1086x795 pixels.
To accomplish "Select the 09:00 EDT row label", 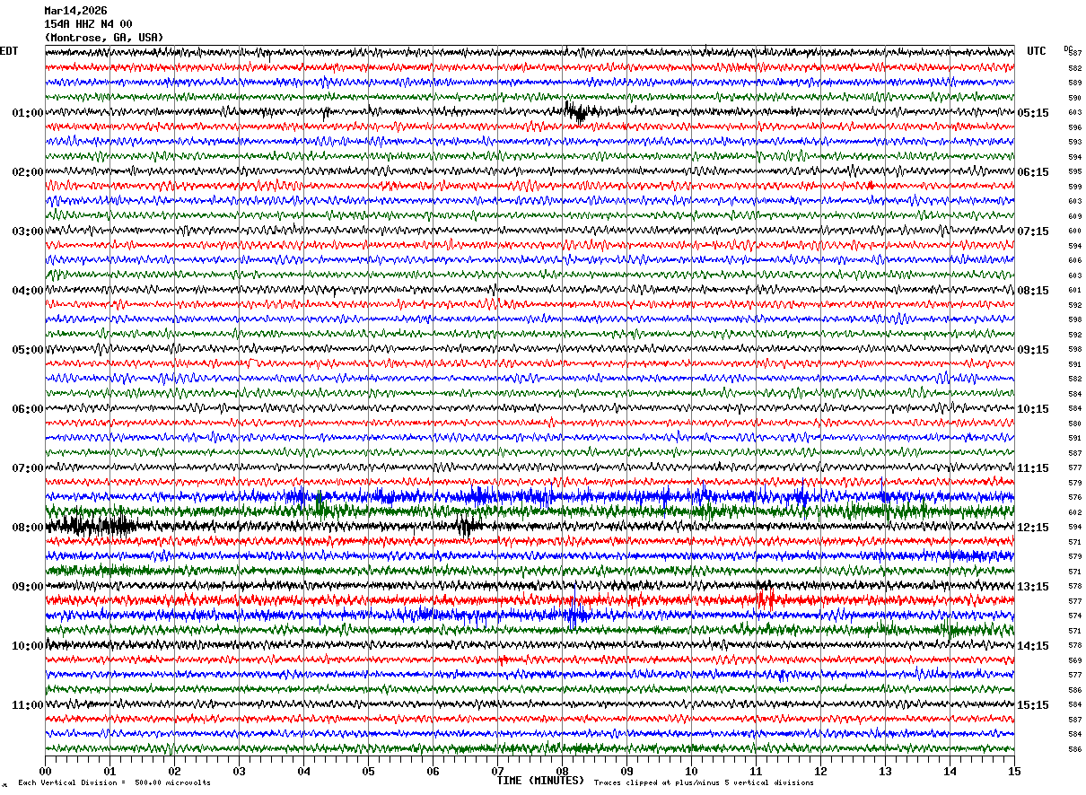I will click(x=28, y=587).
